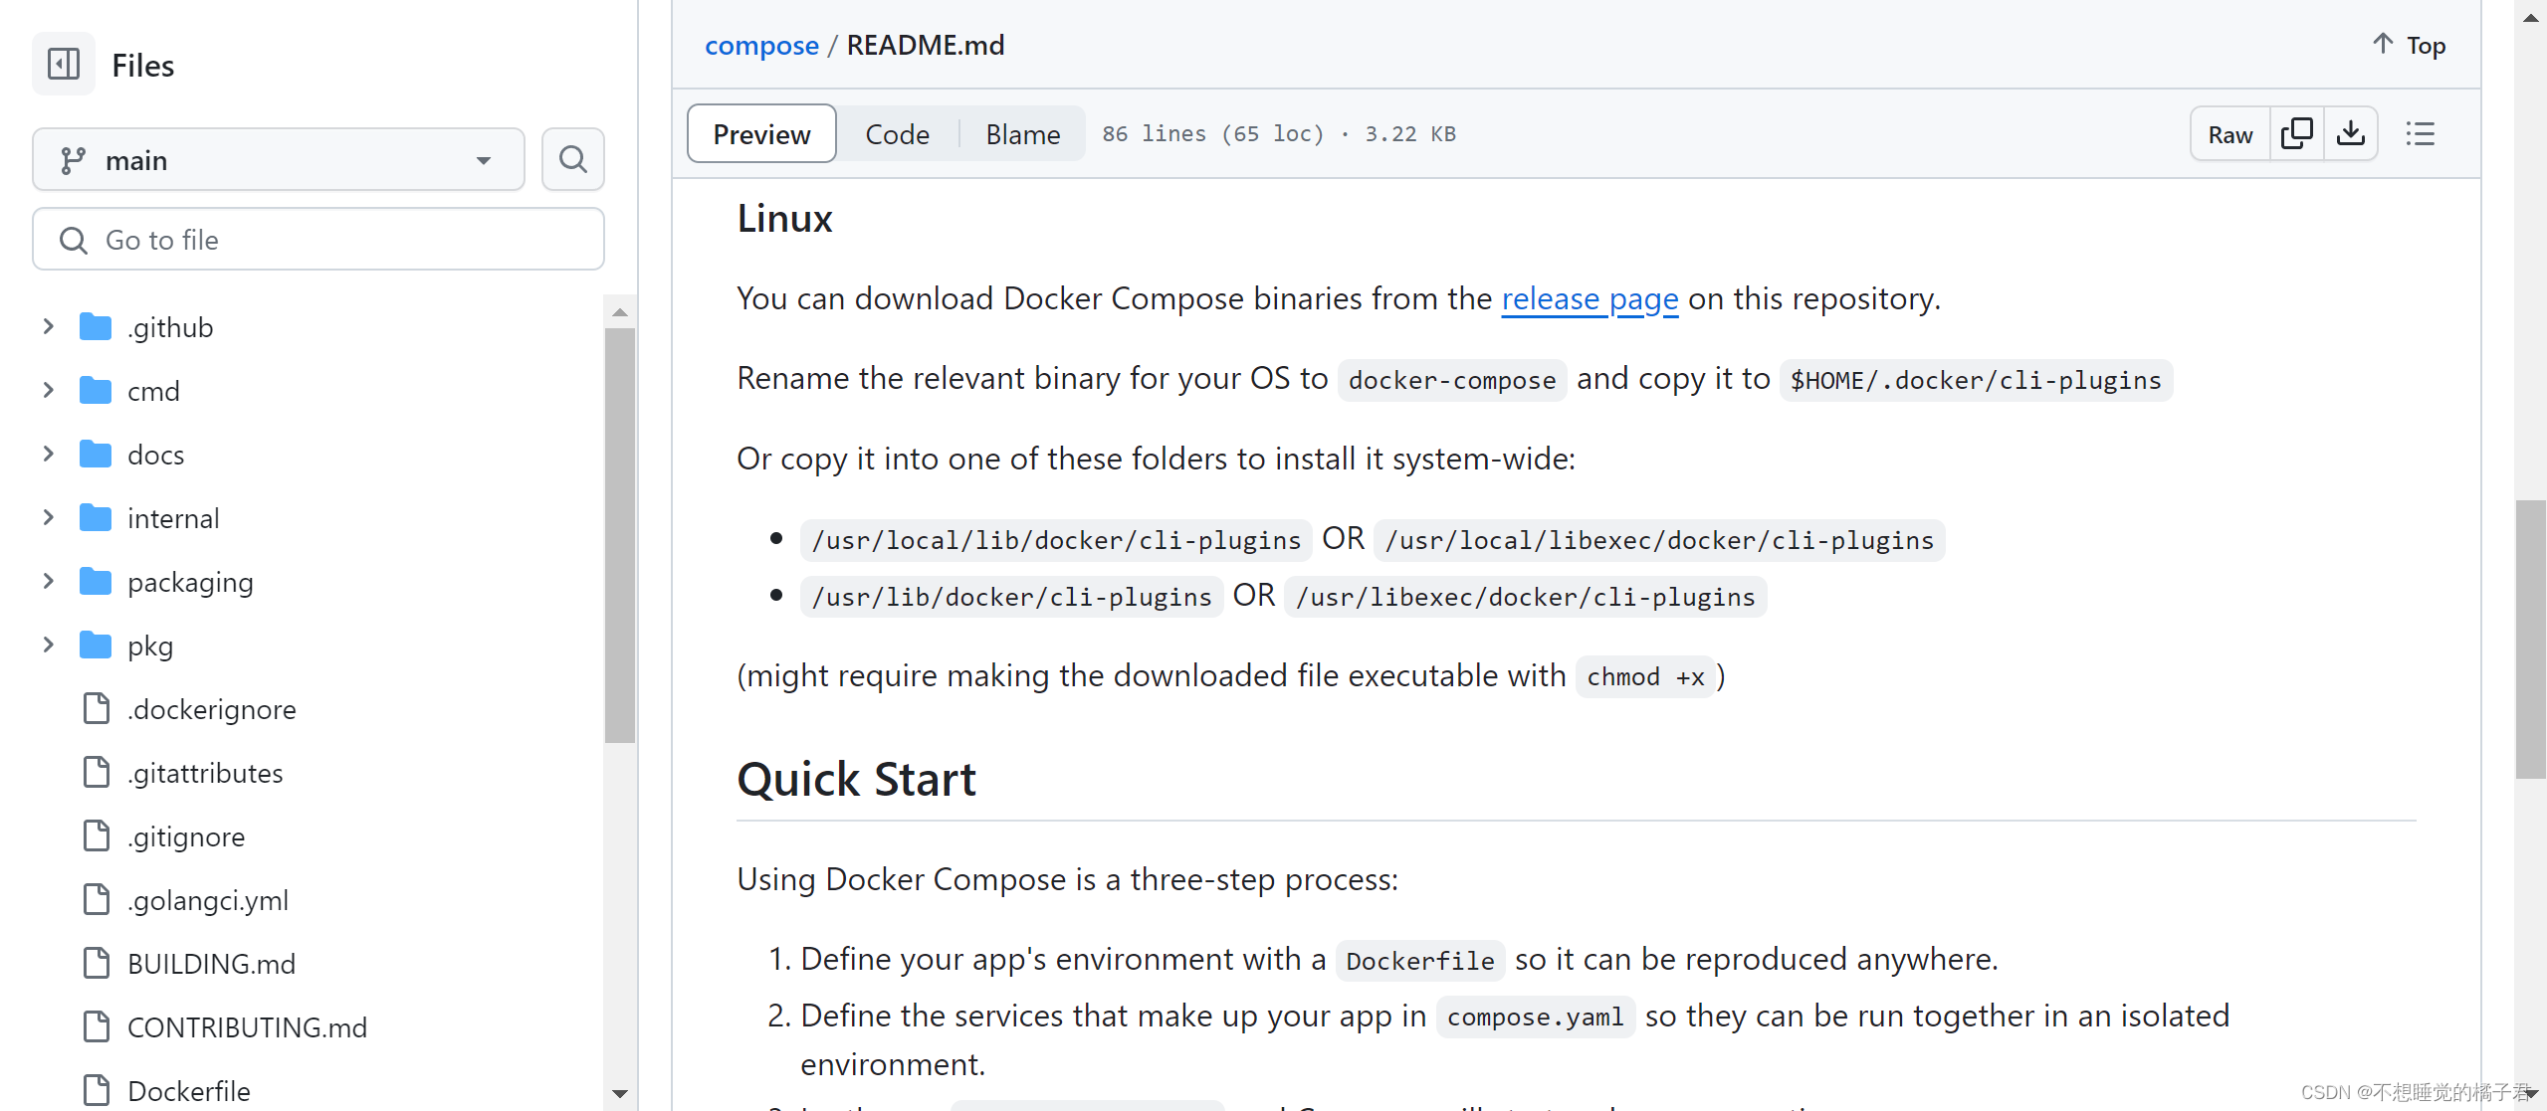Open the .dockerignore file
2547x1111 pixels.
click(x=211, y=709)
